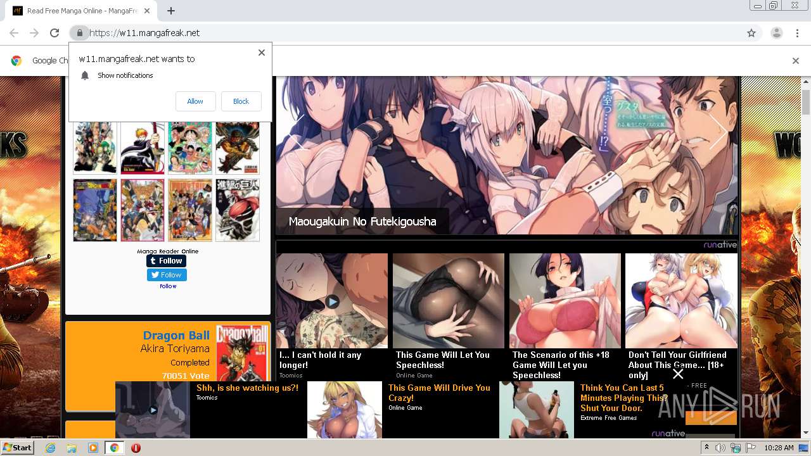Image resolution: width=811 pixels, height=456 pixels.
Task: Click the volume speaker tray icon
Action: 720,448
